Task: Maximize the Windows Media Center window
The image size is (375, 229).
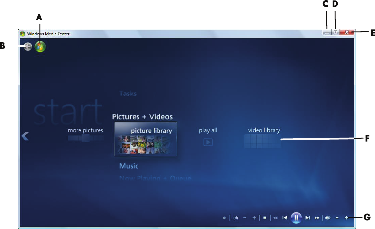Action: click(x=336, y=32)
